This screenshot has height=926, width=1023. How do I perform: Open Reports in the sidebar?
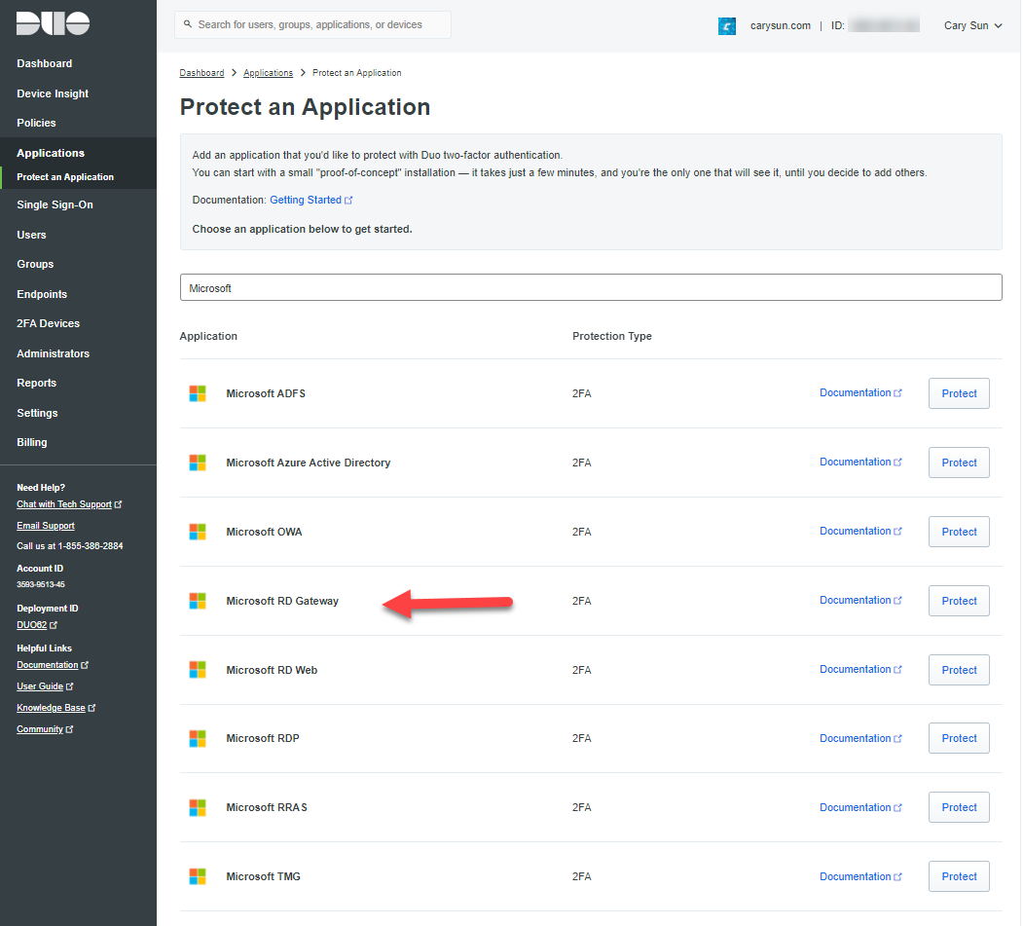pyautogui.click(x=37, y=383)
